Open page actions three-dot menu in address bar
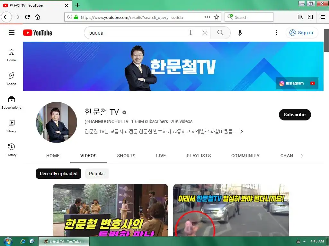 pos(208,17)
